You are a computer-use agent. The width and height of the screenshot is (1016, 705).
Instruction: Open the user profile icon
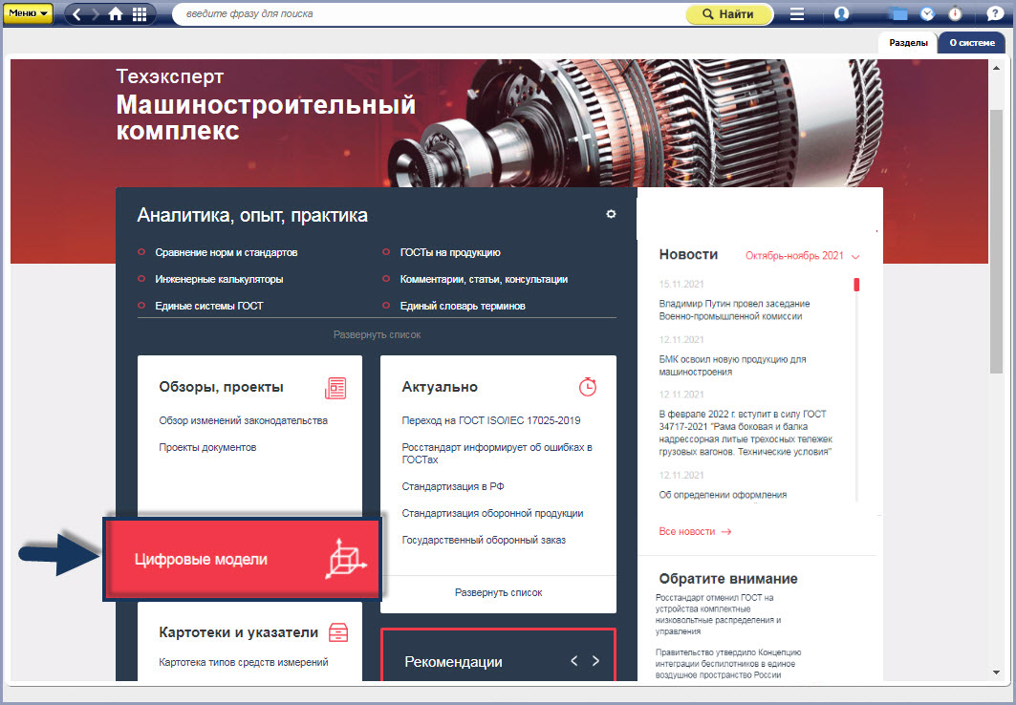[842, 13]
